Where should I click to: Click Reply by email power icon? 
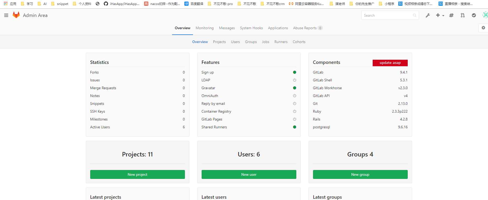[294, 104]
